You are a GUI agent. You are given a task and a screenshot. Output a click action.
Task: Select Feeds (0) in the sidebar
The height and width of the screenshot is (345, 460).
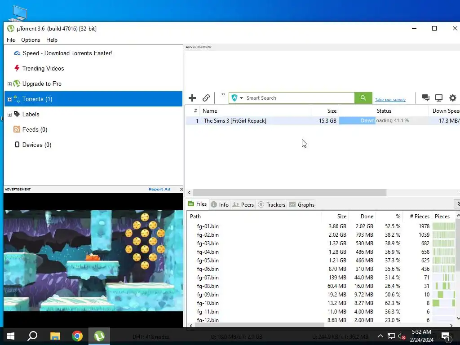click(35, 129)
